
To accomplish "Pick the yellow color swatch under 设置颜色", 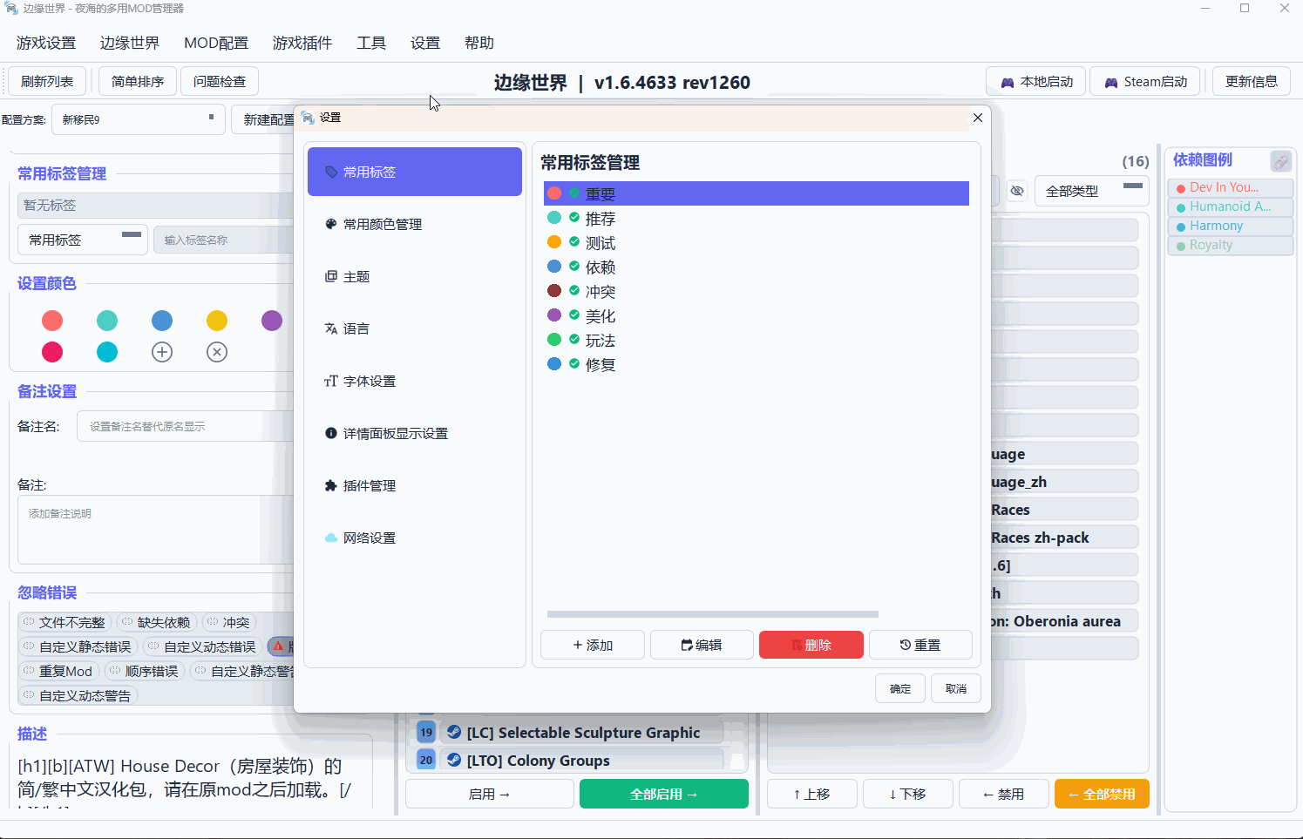I will pos(217,321).
